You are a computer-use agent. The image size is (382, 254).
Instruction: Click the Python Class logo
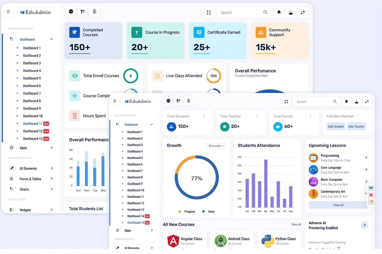pos(268,241)
